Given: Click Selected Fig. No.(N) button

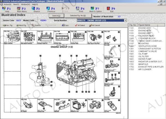Looking at the screenshot, I should tap(78, 16).
